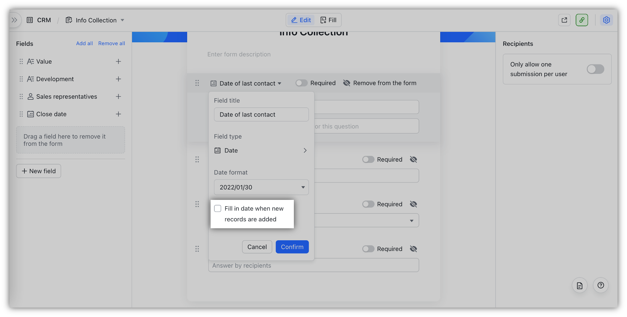Screen dimensions: 627x317
Task: Click the calendar icon beside Close date field
Action: (30, 114)
